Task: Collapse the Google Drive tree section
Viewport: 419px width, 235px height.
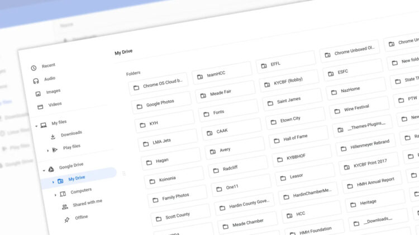Action: (x=43, y=168)
